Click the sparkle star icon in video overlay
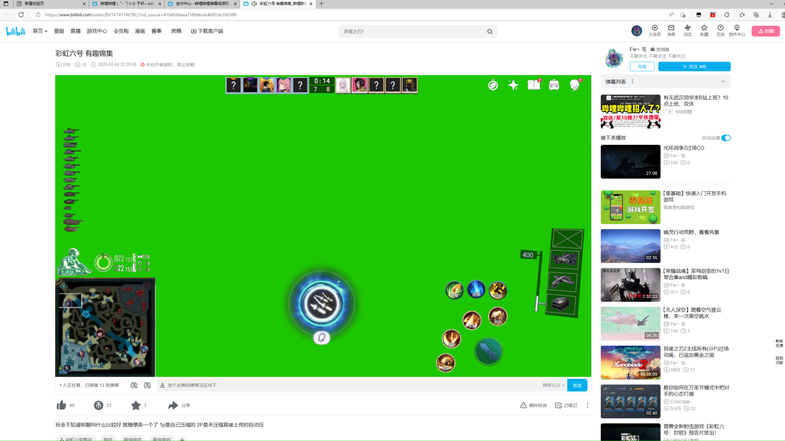 513,85
